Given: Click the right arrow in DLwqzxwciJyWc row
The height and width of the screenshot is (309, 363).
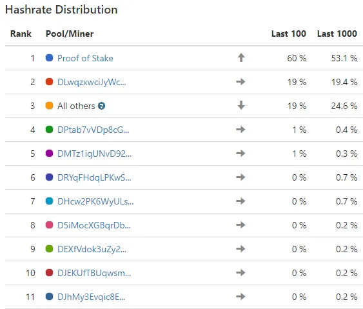Looking at the screenshot, I should (x=240, y=81).
